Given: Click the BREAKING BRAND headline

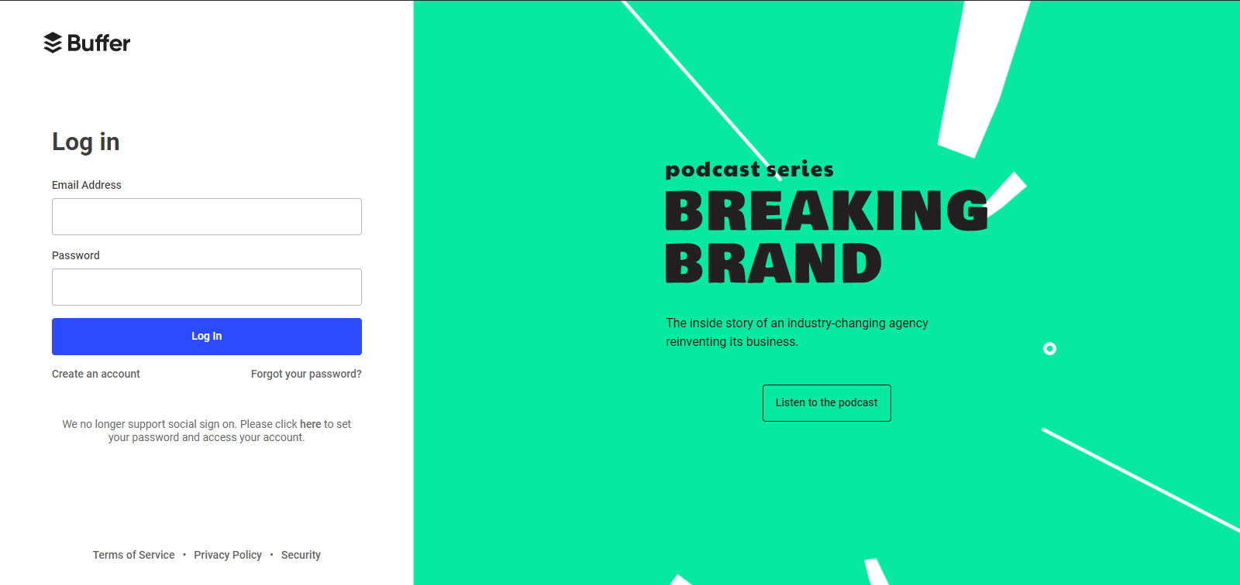Looking at the screenshot, I should [x=826, y=237].
